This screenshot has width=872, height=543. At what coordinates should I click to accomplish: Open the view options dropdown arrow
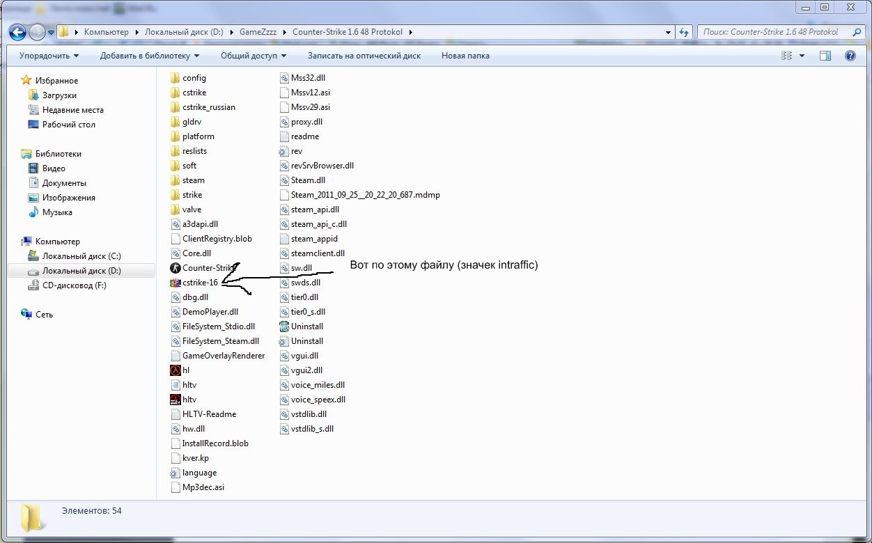(x=802, y=56)
